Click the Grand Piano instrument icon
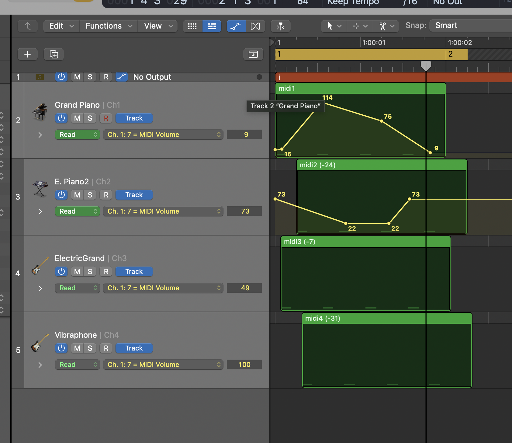This screenshot has width=512, height=443. [x=40, y=112]
